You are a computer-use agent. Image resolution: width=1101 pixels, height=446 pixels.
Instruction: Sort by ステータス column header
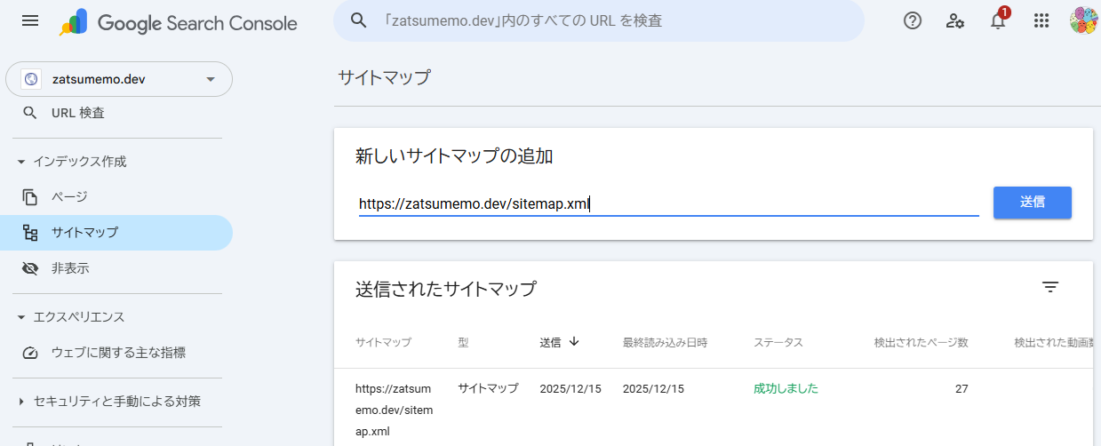pyautogui.click(x=778, y=342)
